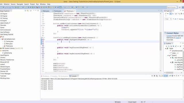
Task: Toggle highlighted Mark Occurrences toolbar button
Action: point(60,7)
